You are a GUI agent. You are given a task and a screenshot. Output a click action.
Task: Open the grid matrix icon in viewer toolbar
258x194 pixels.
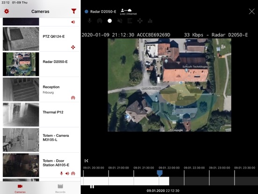pyautogui.click(x=130, y=21)
